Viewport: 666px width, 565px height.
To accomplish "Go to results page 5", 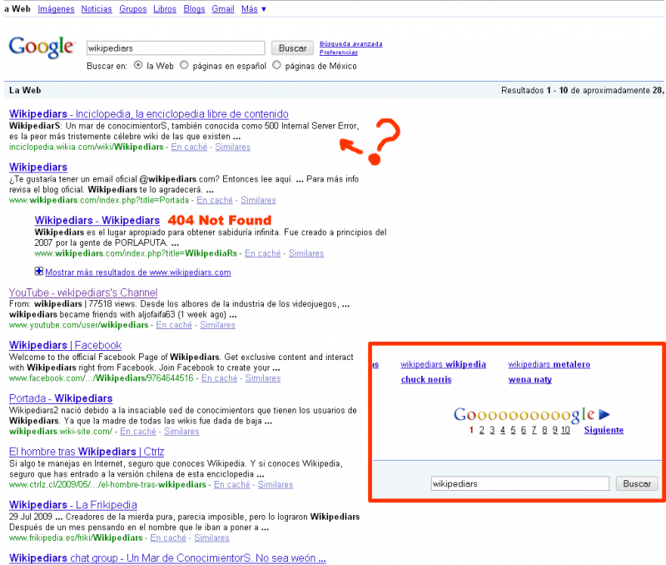I will coord(514,430).
